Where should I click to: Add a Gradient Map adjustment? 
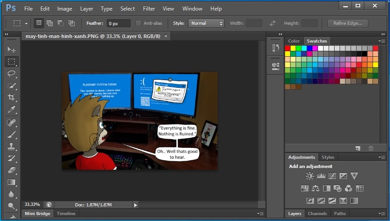point(354,200)
